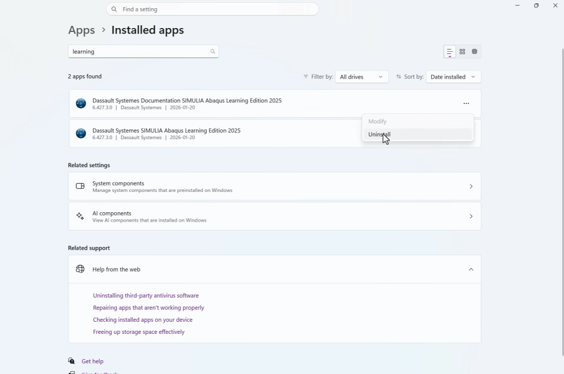Open Repairing apps that aren't working properly
The image size is (564, 374).
pyautogui.click(x=148, y=307)
